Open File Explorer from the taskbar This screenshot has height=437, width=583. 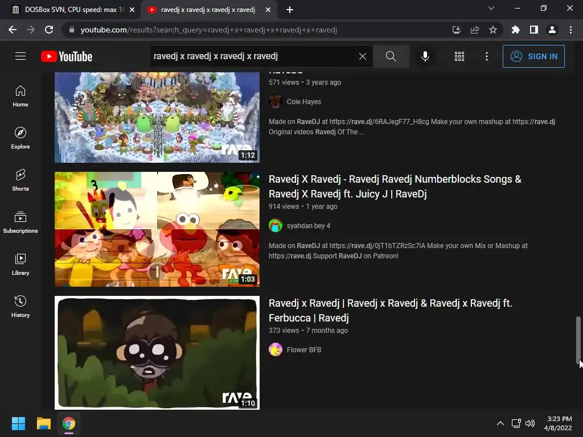click(x=43, y=423)
